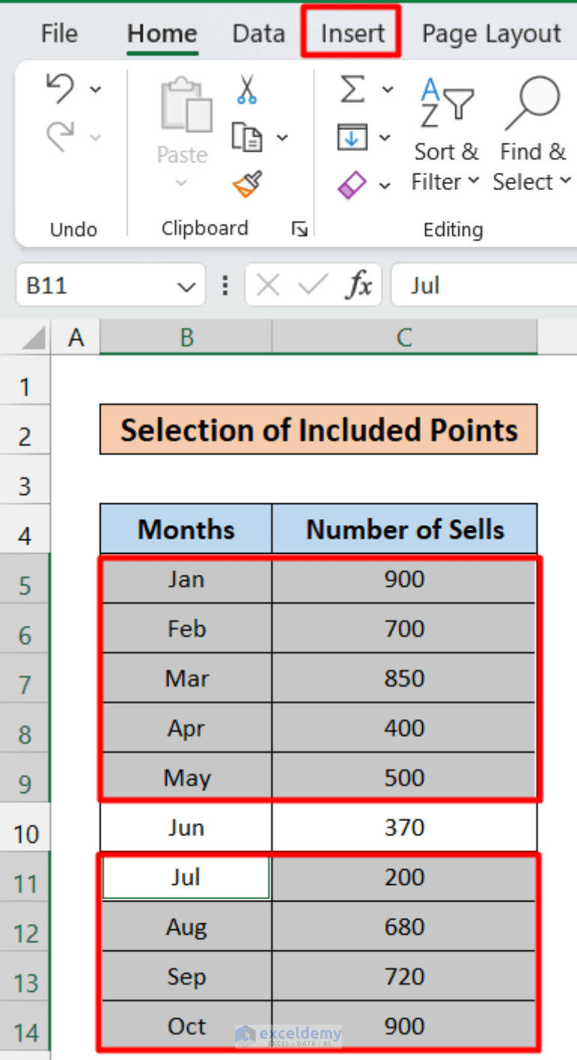Click the Insert Function fx icon
577x1060 pixels.
click(359, 285)
